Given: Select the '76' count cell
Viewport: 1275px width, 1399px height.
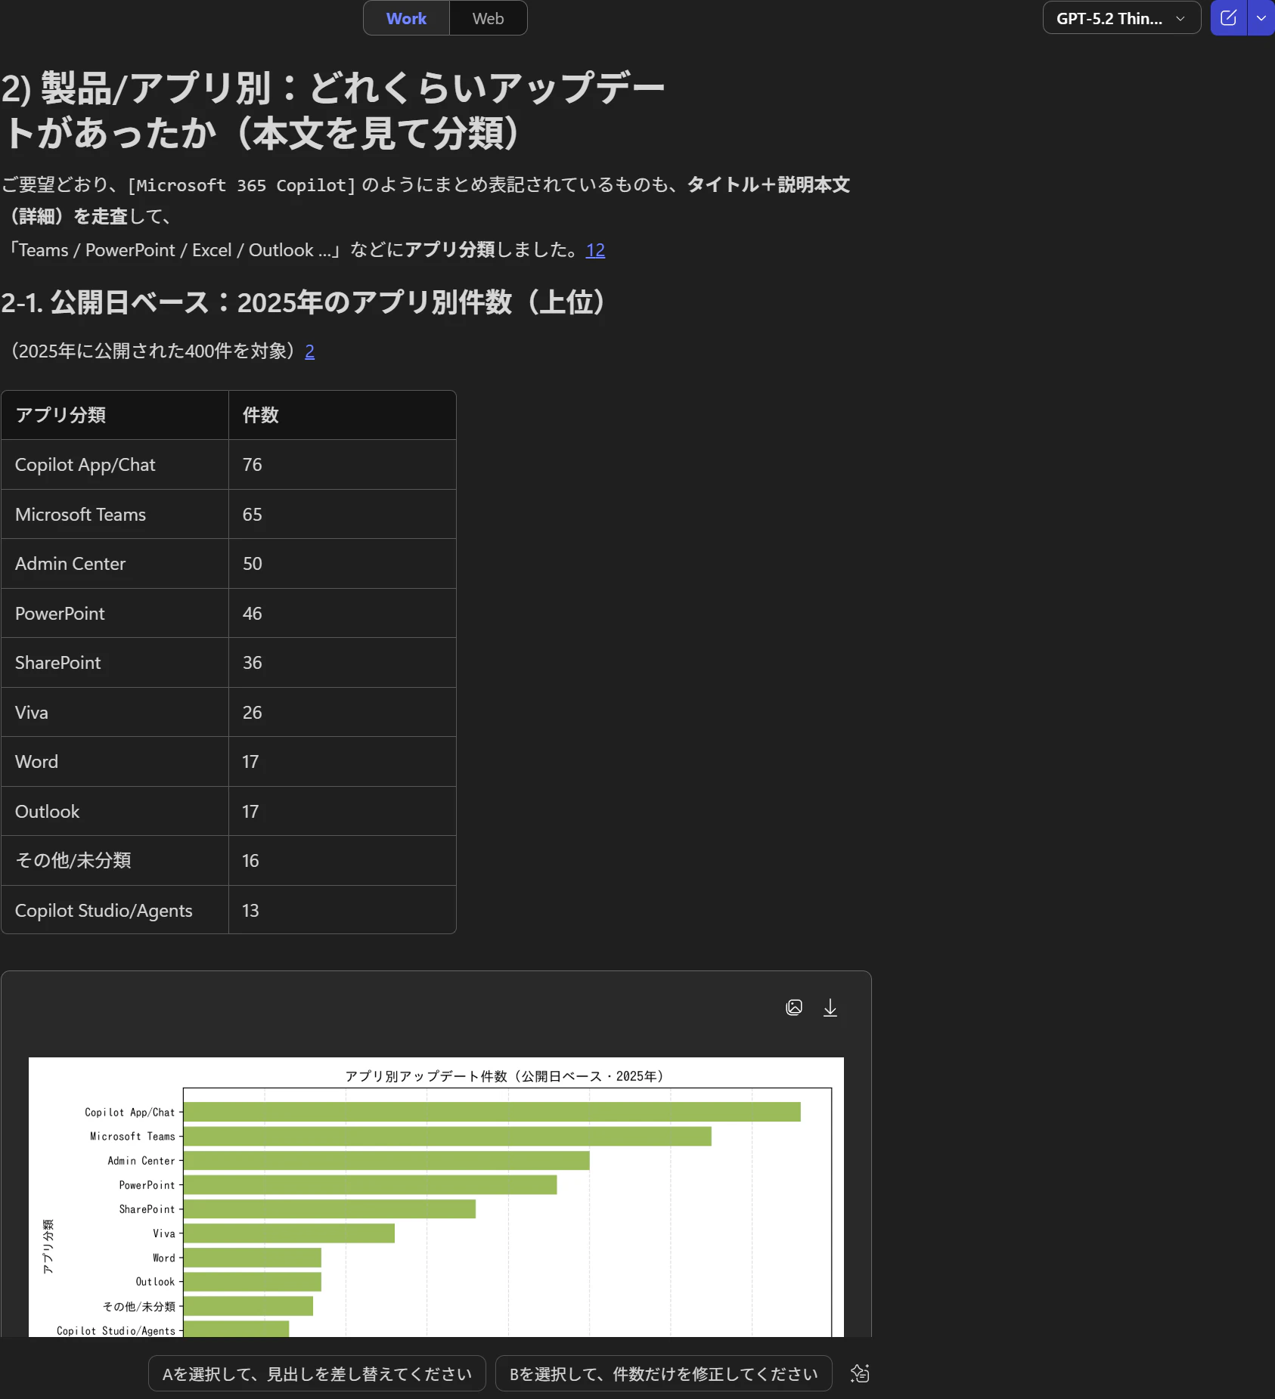Looking at the screenshot, I should [342, 465].
